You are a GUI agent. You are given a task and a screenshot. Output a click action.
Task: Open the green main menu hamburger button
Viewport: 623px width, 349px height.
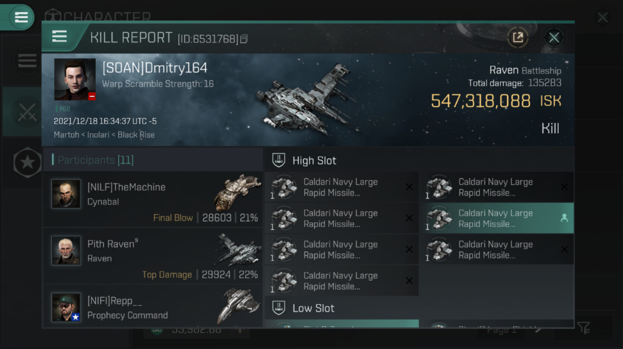tap(21, 17)
